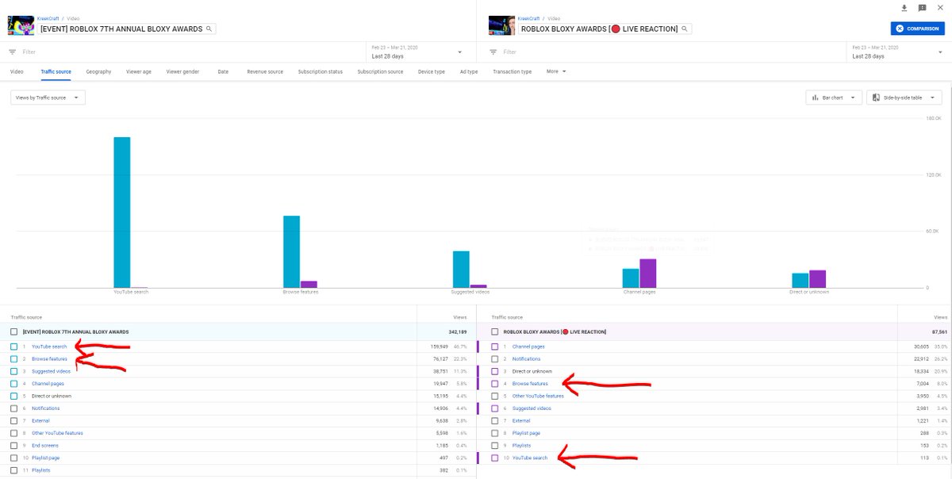The image size is (952, 479).
Task: Open Playlist page link in the [EVENT] table
Action: (45, 458)
